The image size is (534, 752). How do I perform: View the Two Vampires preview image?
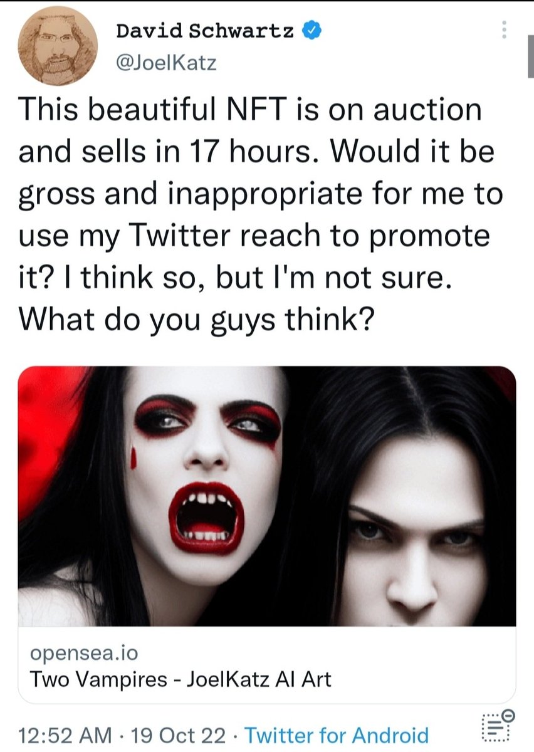point(267,496)
